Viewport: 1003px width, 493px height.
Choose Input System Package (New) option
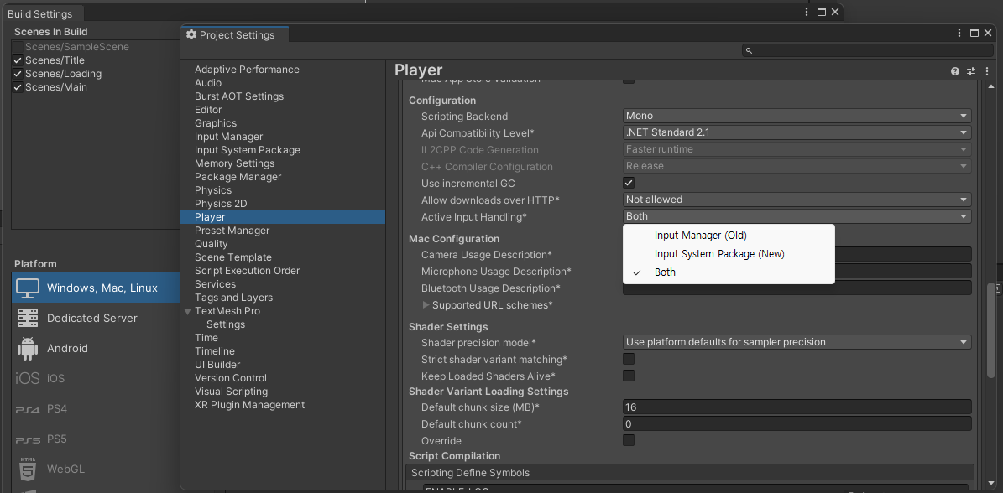pyautogui.click(x=729, y=253)
